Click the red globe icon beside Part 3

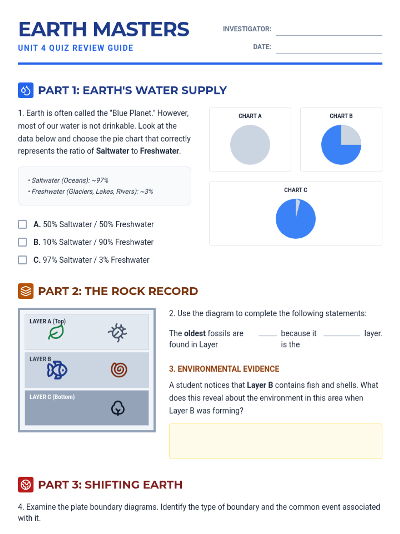(26, 485)
